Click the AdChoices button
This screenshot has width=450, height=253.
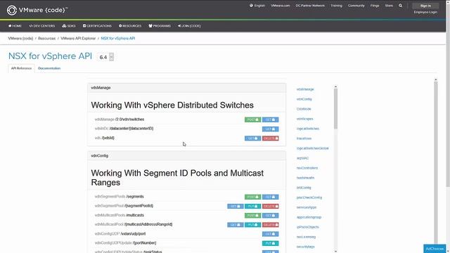435,249
